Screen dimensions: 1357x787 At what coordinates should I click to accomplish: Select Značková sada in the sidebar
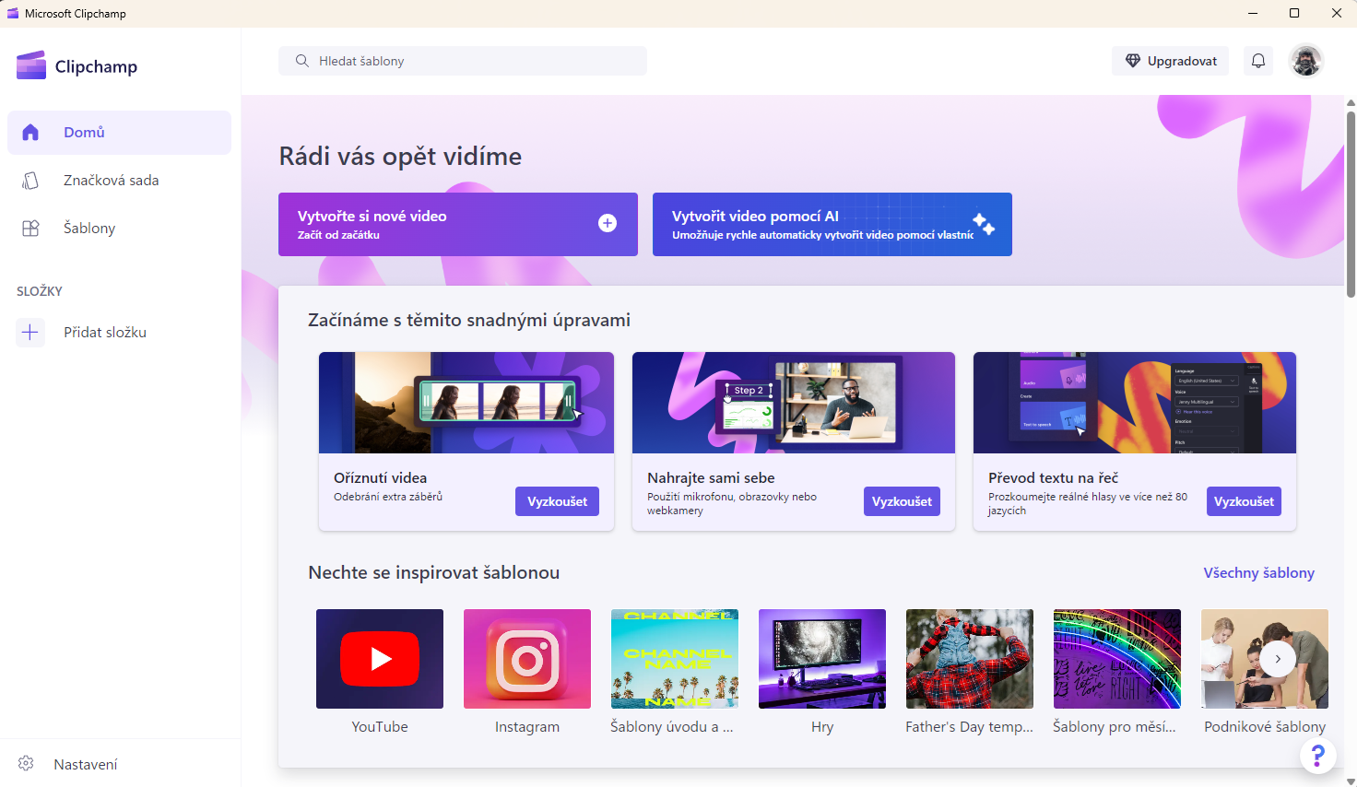pos(119,181)
